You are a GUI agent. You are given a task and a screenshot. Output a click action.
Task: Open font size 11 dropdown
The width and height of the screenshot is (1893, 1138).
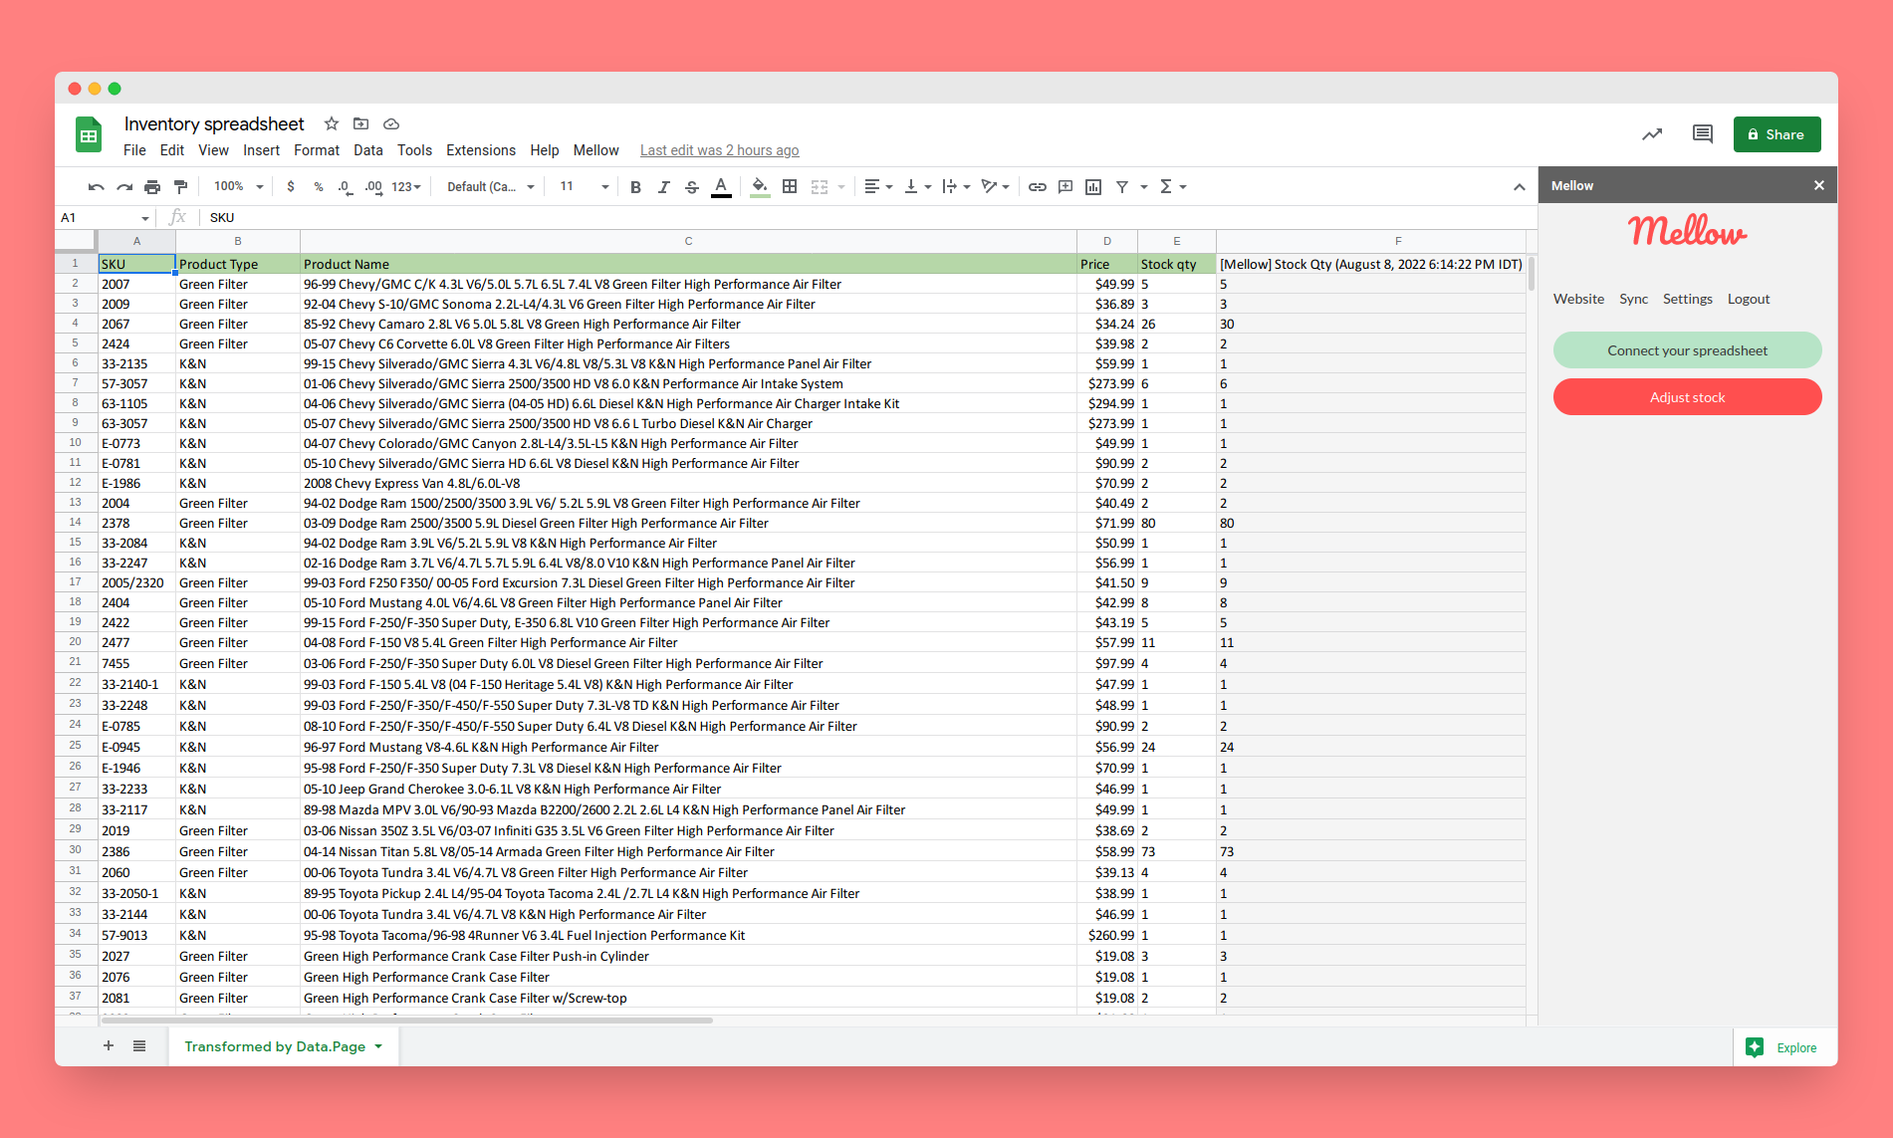point(585,187)
